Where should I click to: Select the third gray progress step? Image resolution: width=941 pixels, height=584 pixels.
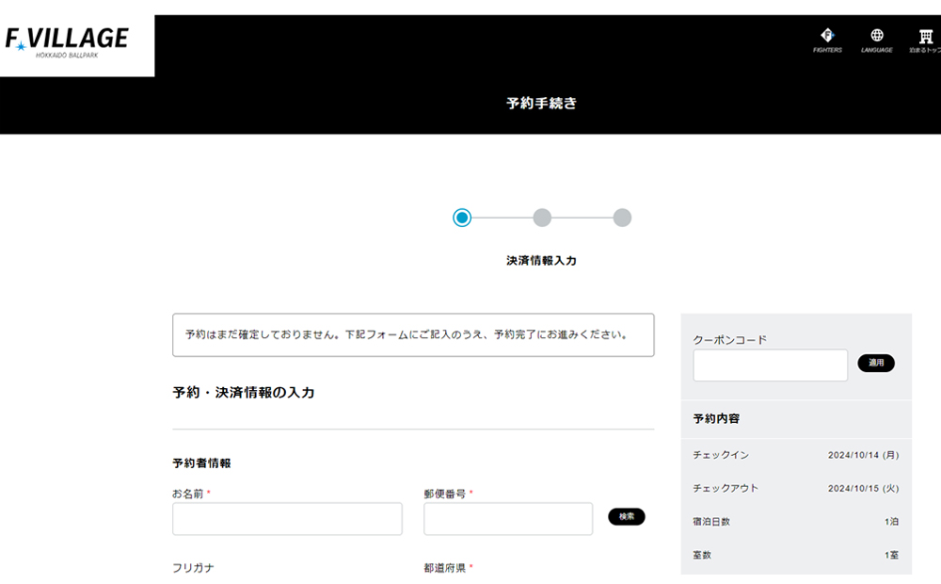point(621,217)
